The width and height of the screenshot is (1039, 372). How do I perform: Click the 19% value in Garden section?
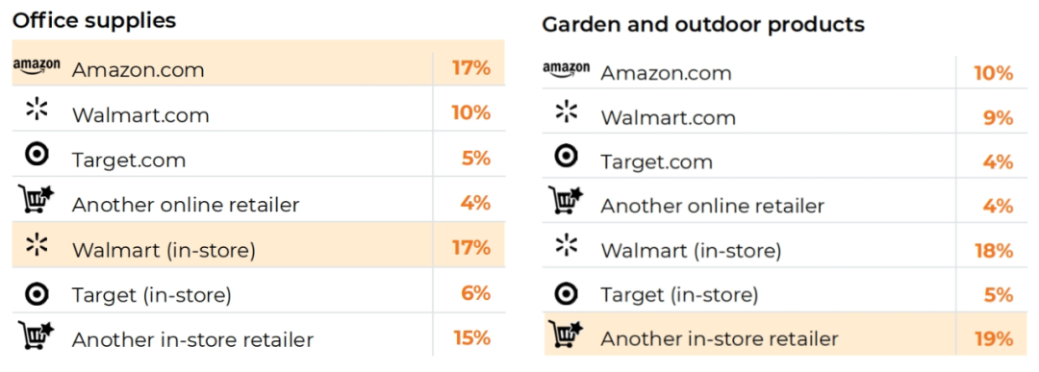pos(994,339)
